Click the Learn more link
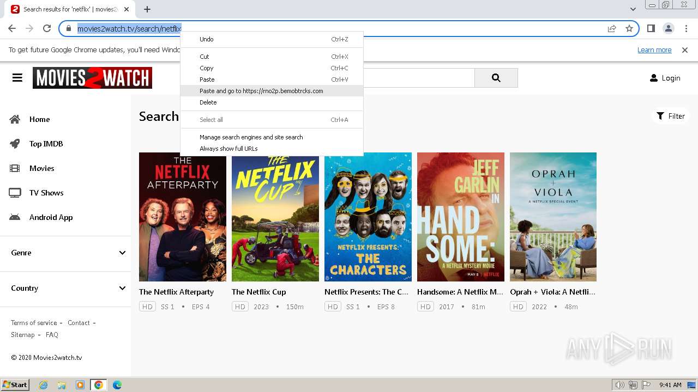698x392 pixels. pos(654,50)
